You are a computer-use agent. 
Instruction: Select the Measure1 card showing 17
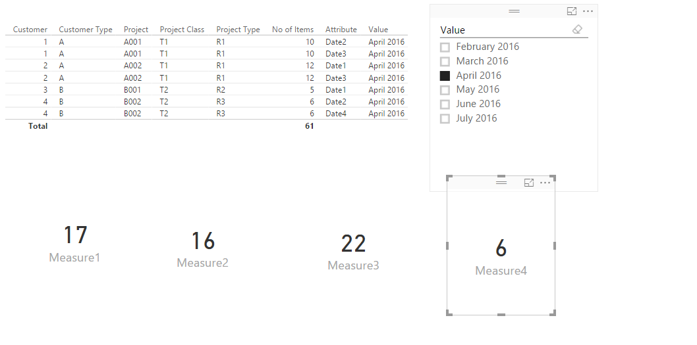pyautogui.click(x=74, y=244)
